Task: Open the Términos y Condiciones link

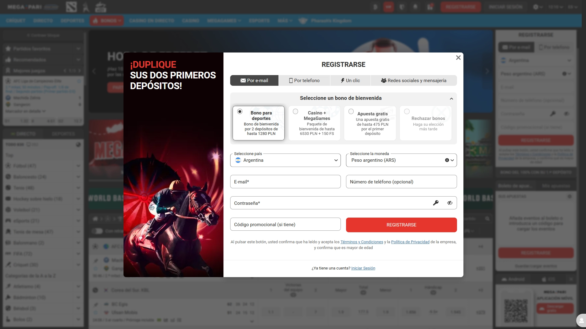Action: 361,242
